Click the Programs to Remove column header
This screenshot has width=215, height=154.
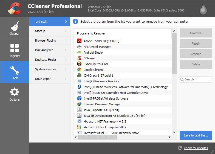point(123,33)
